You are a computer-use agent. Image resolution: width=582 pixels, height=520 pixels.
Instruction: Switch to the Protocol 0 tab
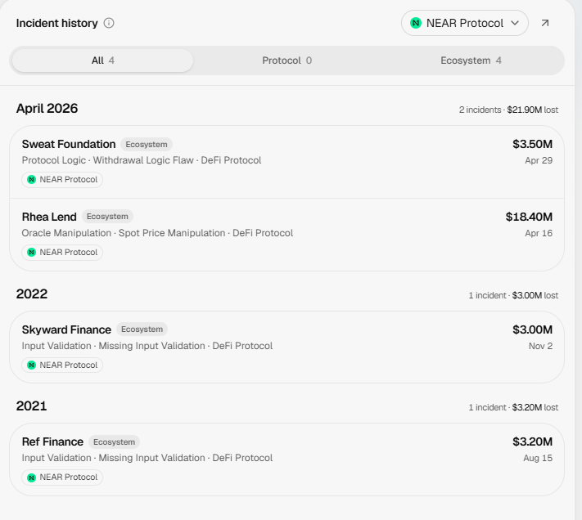287,61
